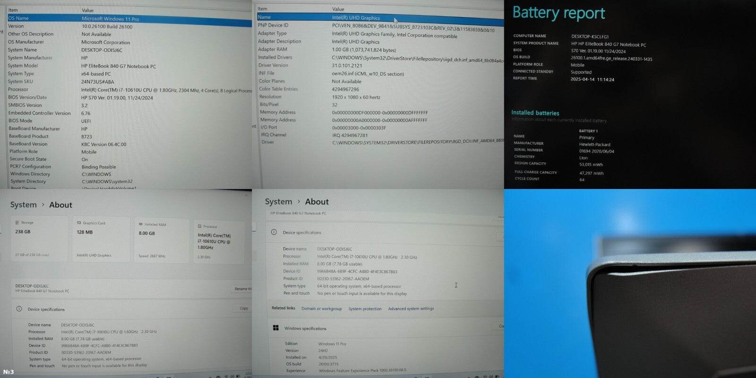
Task: Copy the device specifications
Action: pyautogui.click(x=243, y=308)
